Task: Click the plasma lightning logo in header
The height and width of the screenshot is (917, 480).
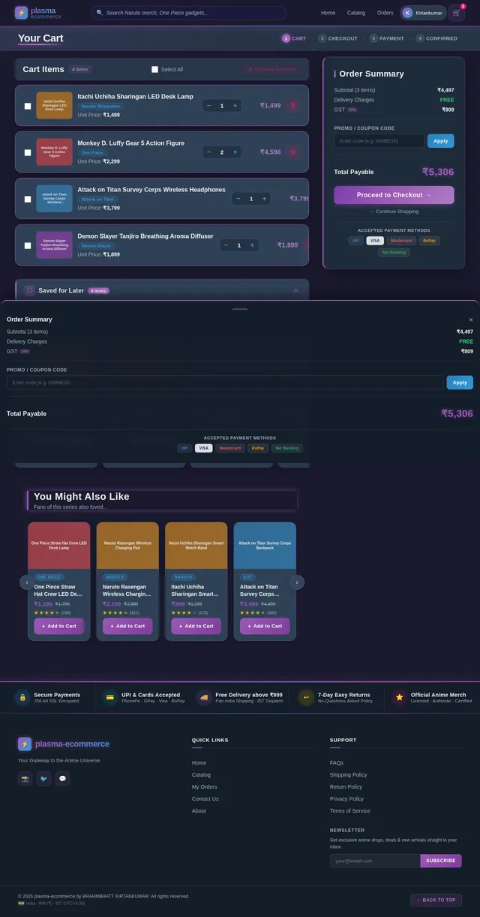Action: pyautogui.click(x=21, y=13)
